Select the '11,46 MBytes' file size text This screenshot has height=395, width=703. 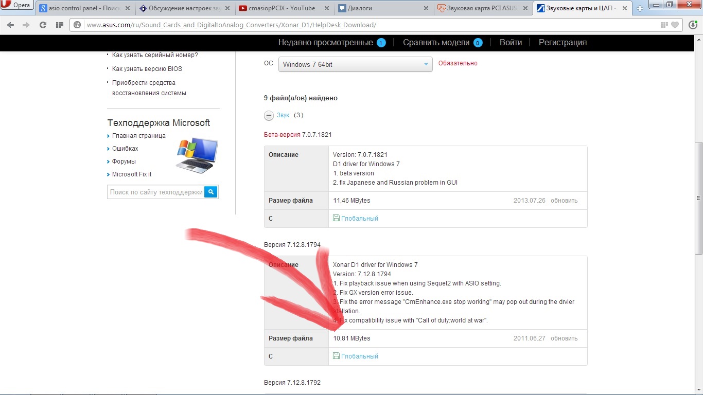[x=351, y=201]
